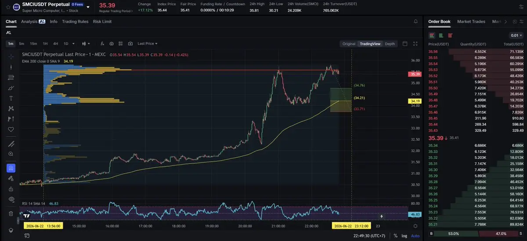Select the brush drawing tool
The width and height of the screenshot is (527, 241).
11,88
